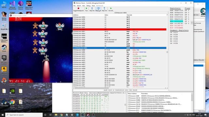Screen dimensions: 209x117
Task: Click the hex dump memory view
Action: point(99,103)
